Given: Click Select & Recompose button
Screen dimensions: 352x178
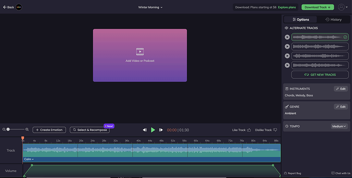Looking at the screenshot, I should pyautogui.click(x=89, y=130).
